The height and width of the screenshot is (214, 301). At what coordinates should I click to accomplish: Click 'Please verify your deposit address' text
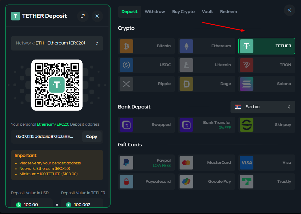50,163
